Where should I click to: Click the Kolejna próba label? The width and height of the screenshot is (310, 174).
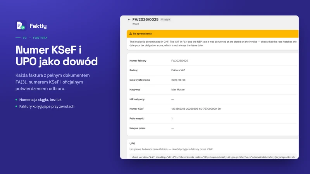click(138, 128)
